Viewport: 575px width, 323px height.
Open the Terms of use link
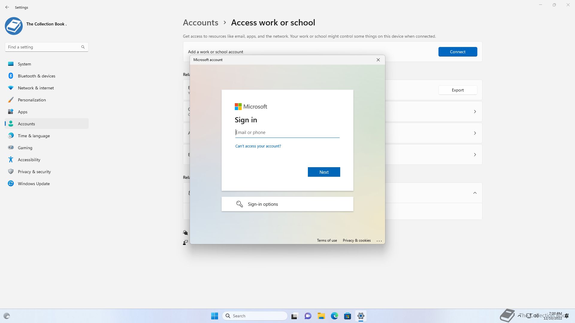coord(327,240)
